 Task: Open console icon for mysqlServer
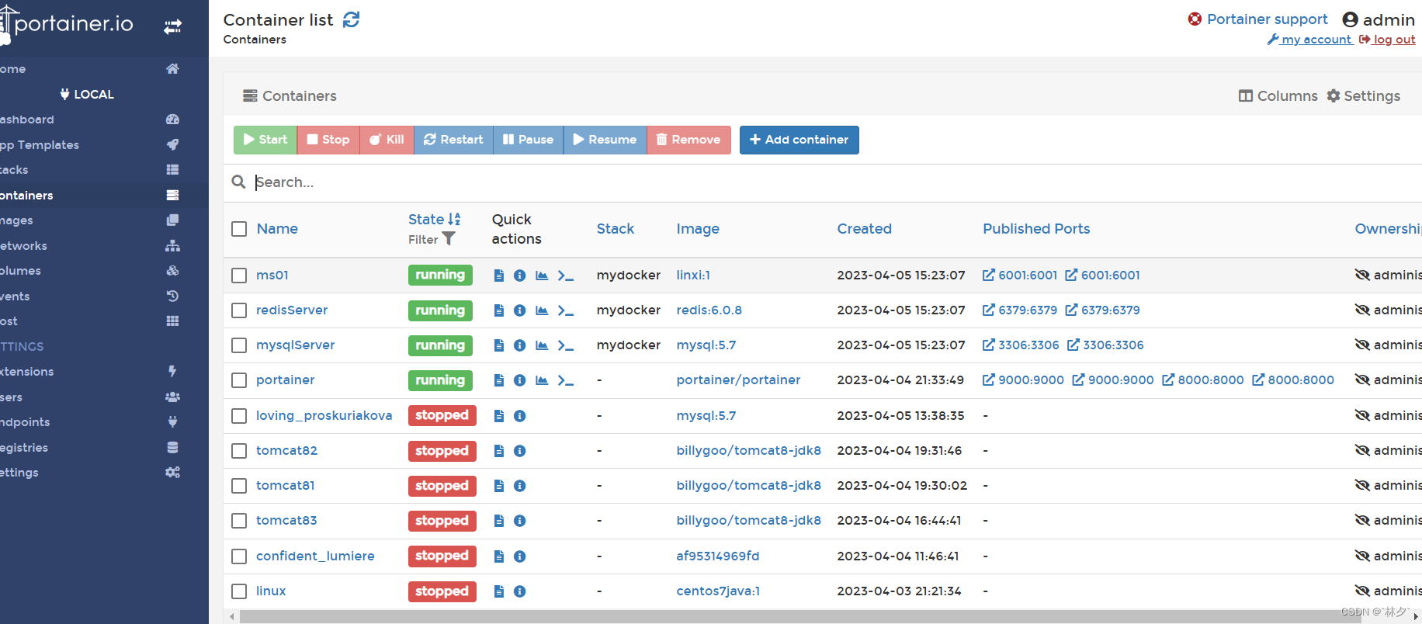(566, 345)
